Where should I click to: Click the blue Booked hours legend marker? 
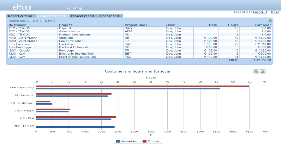click(x=118, y=142)
